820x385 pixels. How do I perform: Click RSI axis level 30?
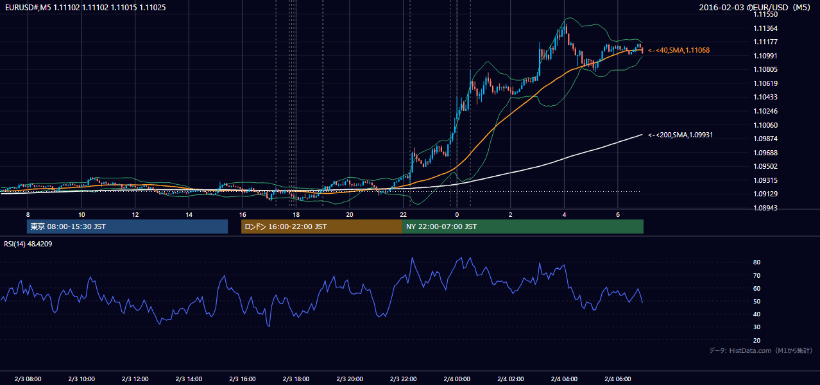tap(757, 327)
